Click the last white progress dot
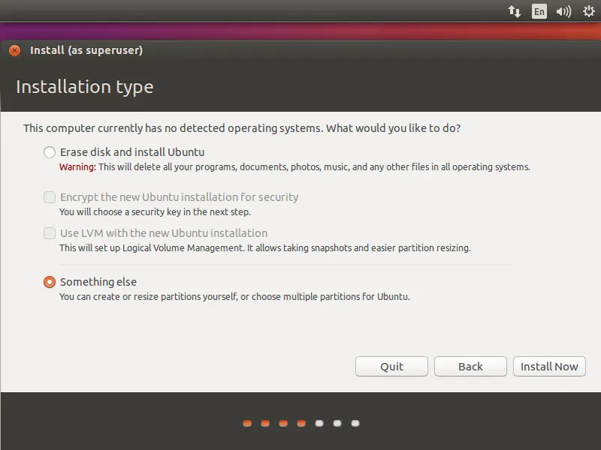The height and width of the screenshot is (450, 601). click(355, 423)
